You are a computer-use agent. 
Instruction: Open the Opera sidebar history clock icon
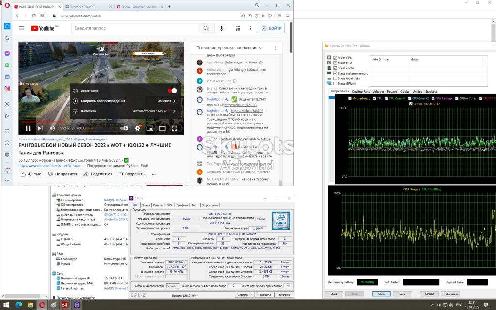pos(7,143)
